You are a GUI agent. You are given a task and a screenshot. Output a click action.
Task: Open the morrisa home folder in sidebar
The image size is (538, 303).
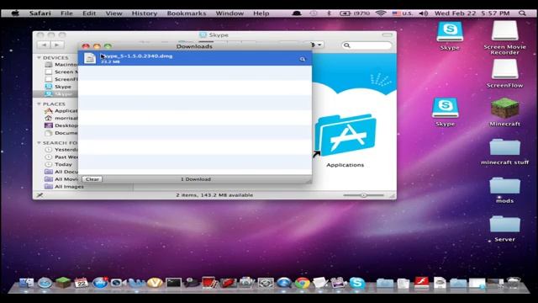[61, 118]
